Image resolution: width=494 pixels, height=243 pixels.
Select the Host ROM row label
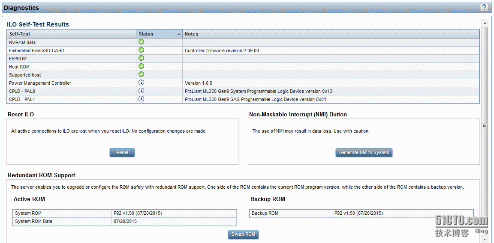coord(19,67)
